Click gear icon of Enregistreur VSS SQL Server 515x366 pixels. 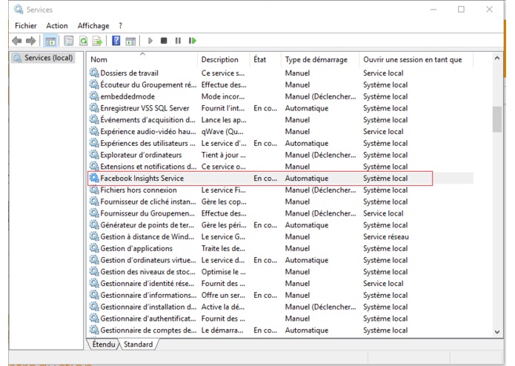[94, 107]
